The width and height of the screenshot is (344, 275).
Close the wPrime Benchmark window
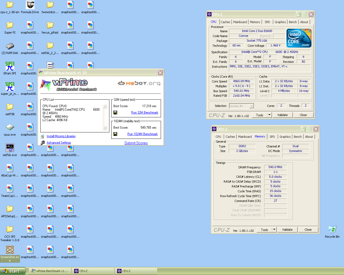tap(160, 73)
